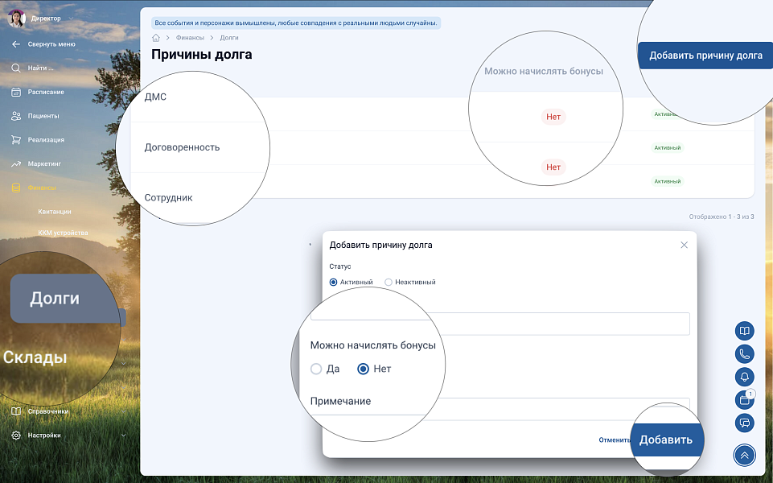Close the 'Добавить причину долга' dialog

click(x=684, y=245)
